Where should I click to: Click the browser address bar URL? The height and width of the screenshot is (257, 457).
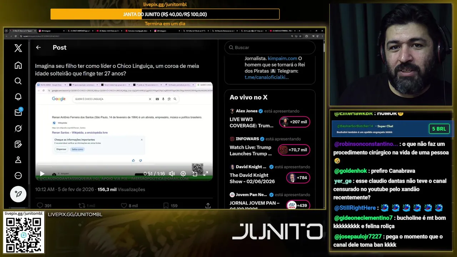tap(41, 36)
